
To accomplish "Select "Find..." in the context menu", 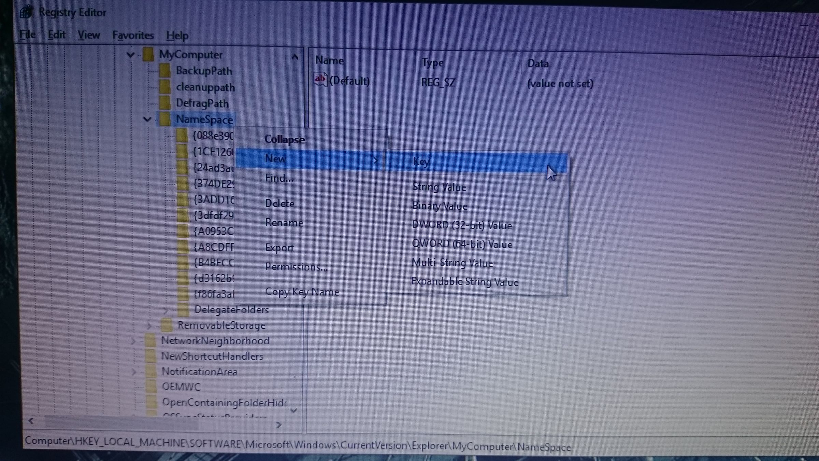I will click(x=278, y=178).
